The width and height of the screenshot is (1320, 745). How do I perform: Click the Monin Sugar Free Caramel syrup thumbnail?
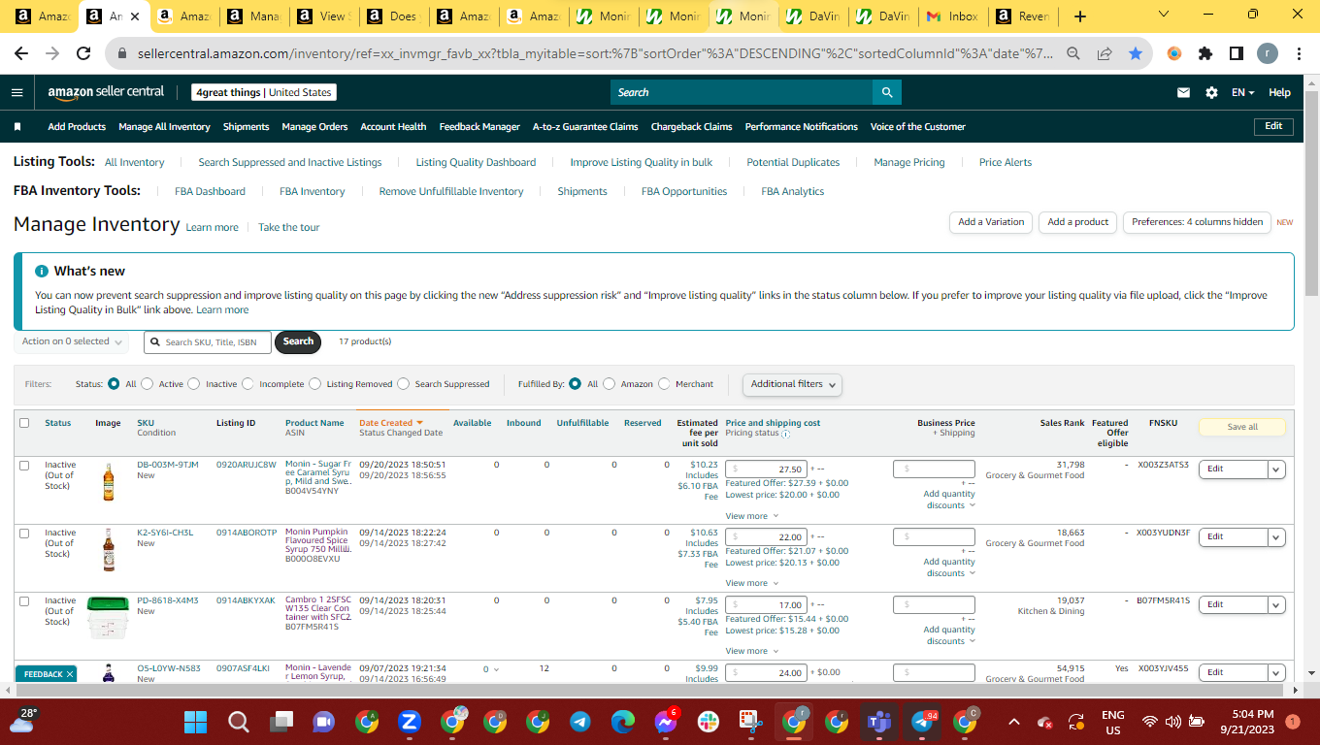(x=109, y=481)
